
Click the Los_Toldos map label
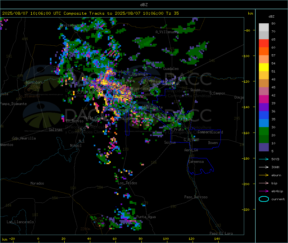(127, 183)
